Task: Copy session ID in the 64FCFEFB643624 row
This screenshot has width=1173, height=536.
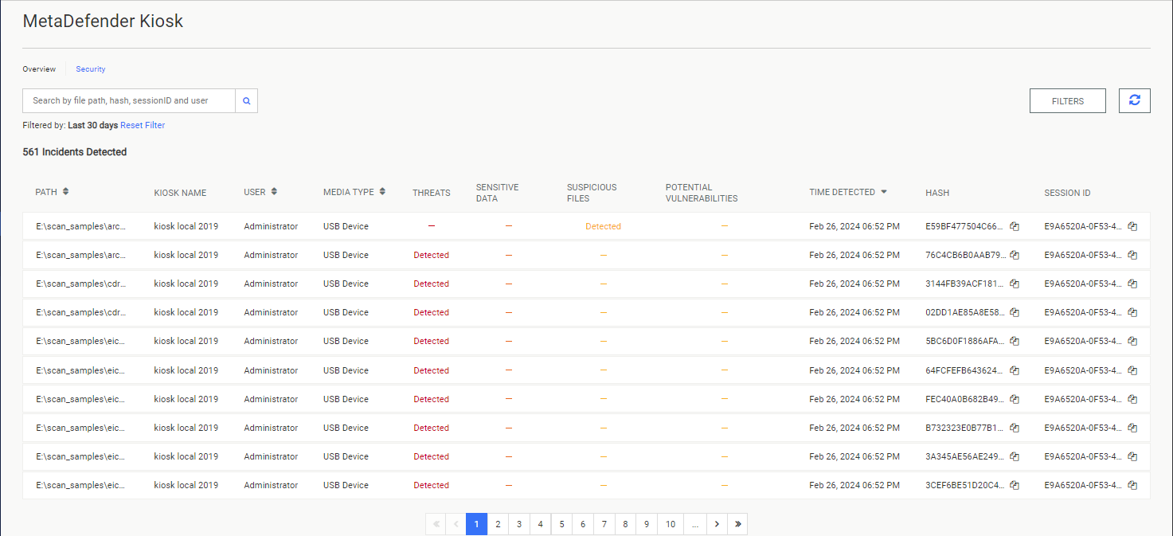Action: tap(1132, 370)
